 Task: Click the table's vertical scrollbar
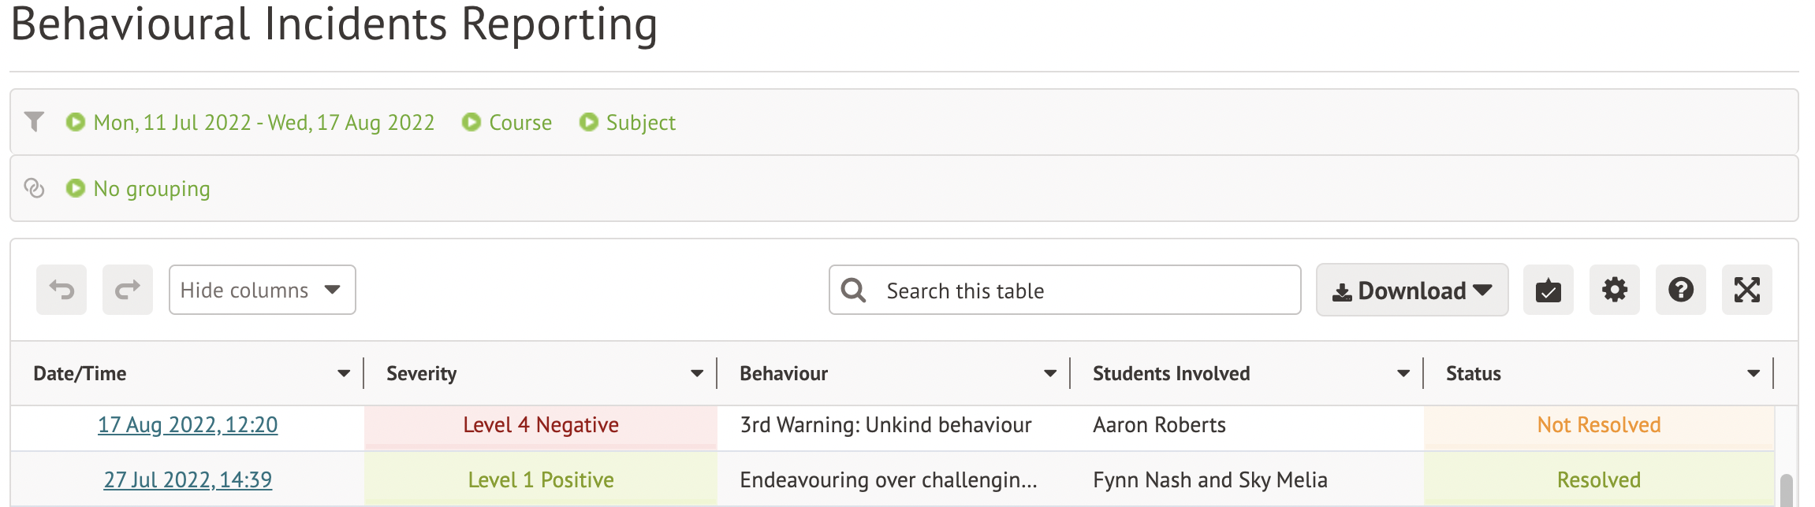click(1787, 489)
